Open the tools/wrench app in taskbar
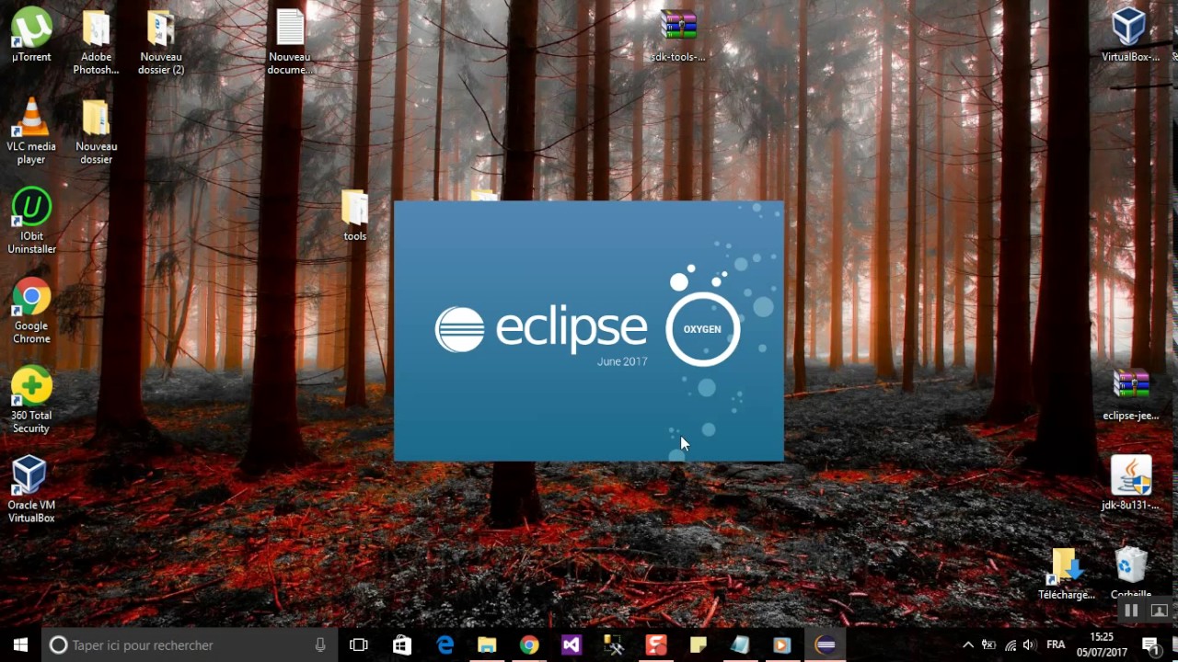Image resolution: width=1178 pixels, height=662 pixels. pyautogui.click(x=614, y=645)
